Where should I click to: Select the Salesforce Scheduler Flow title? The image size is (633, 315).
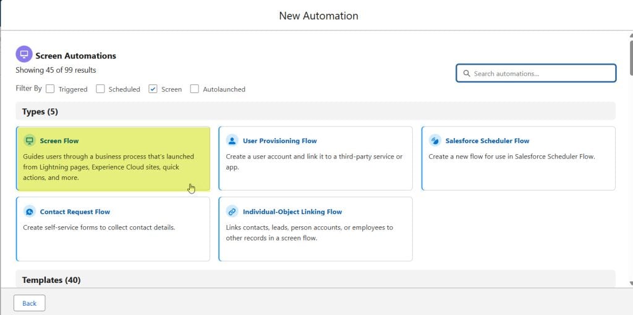[487, 141]
